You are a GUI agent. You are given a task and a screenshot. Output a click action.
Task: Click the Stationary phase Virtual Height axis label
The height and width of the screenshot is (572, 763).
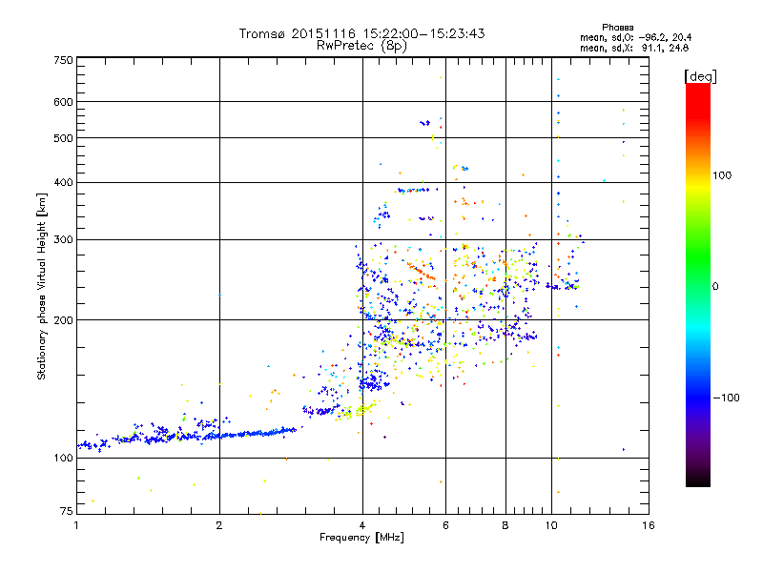[x=42, y=287]
